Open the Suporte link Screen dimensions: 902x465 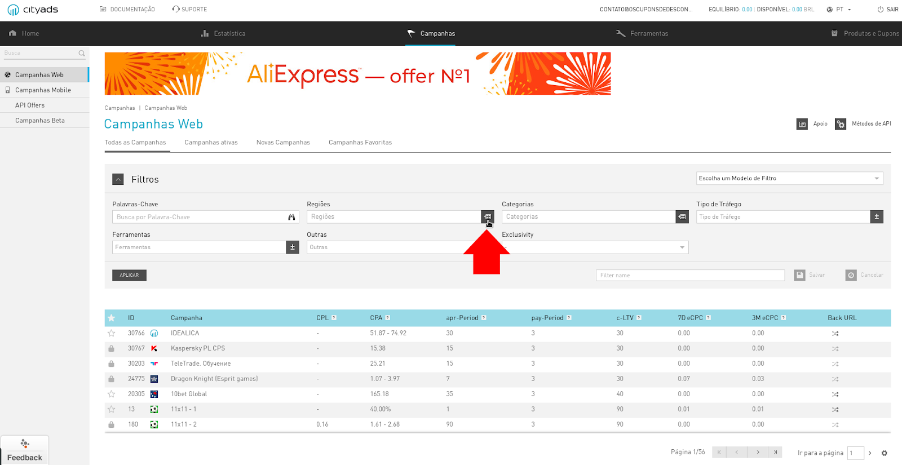(x=189, y=9)
